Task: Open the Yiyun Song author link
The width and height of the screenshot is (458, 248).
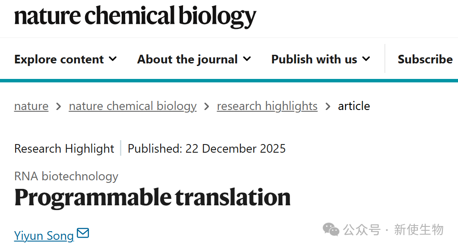Action: [44, 235]
